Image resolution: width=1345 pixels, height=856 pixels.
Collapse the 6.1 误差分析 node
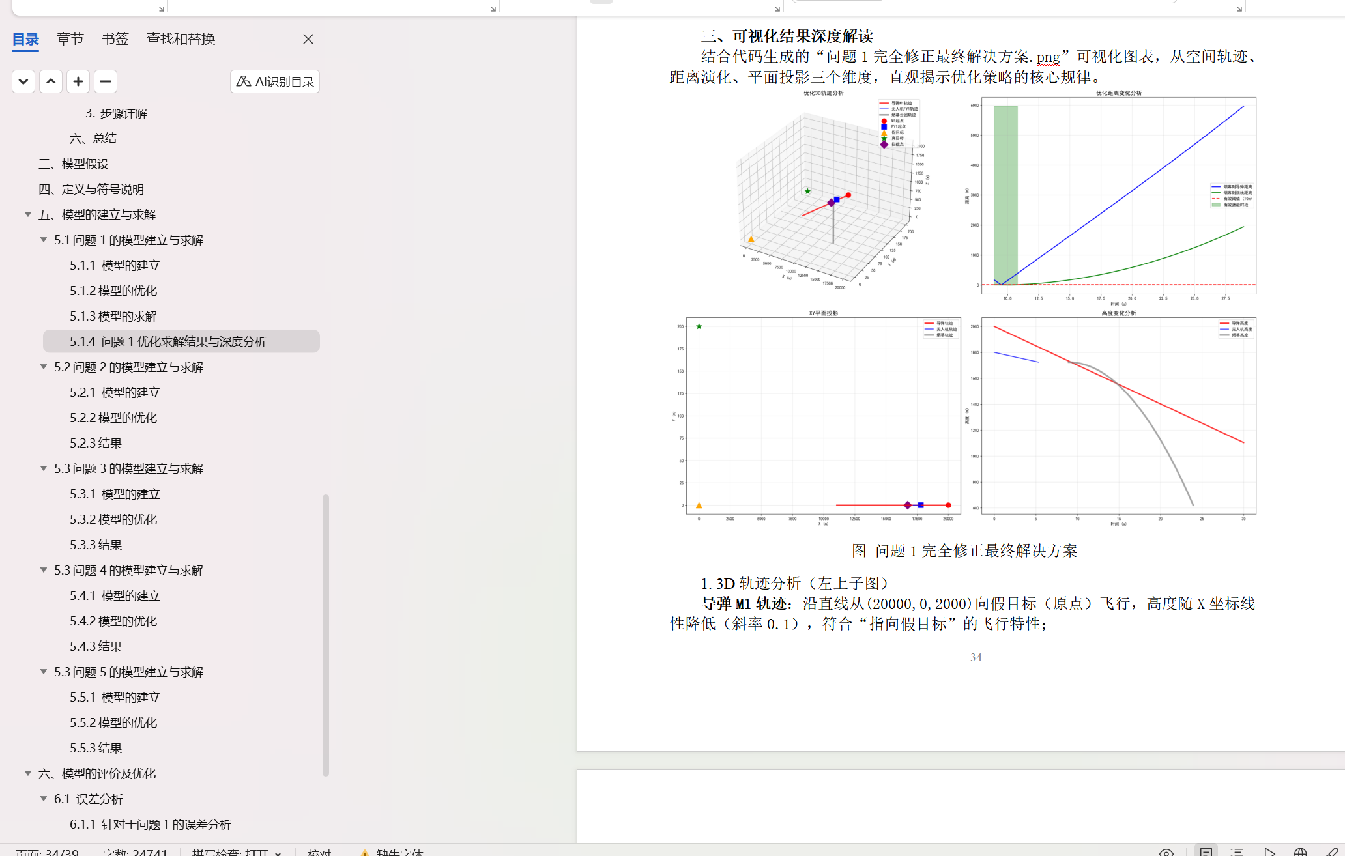(x=44, y=799)
